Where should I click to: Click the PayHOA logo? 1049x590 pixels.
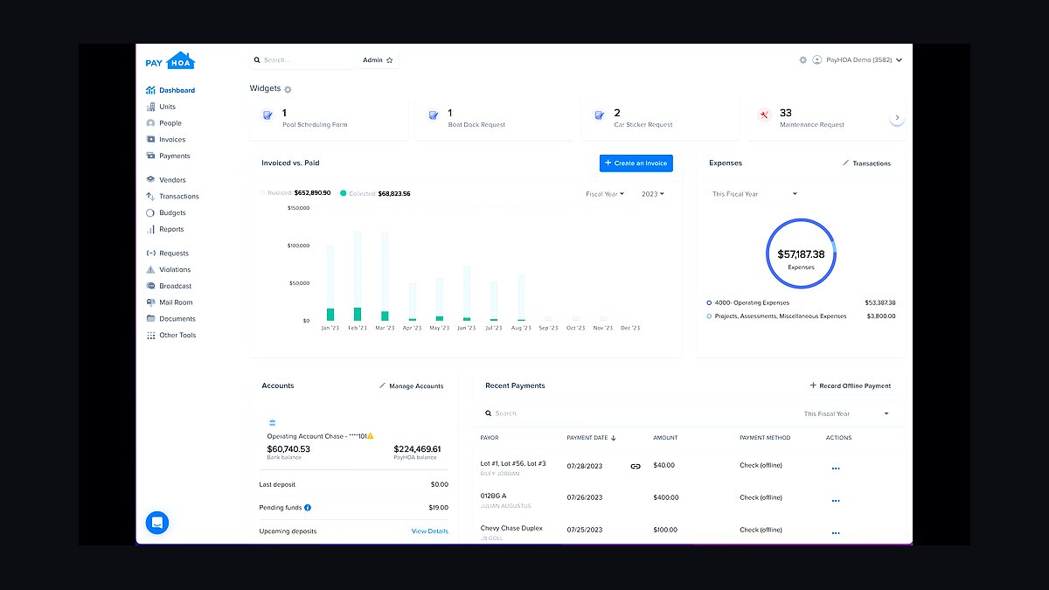(x=170, y=60)
